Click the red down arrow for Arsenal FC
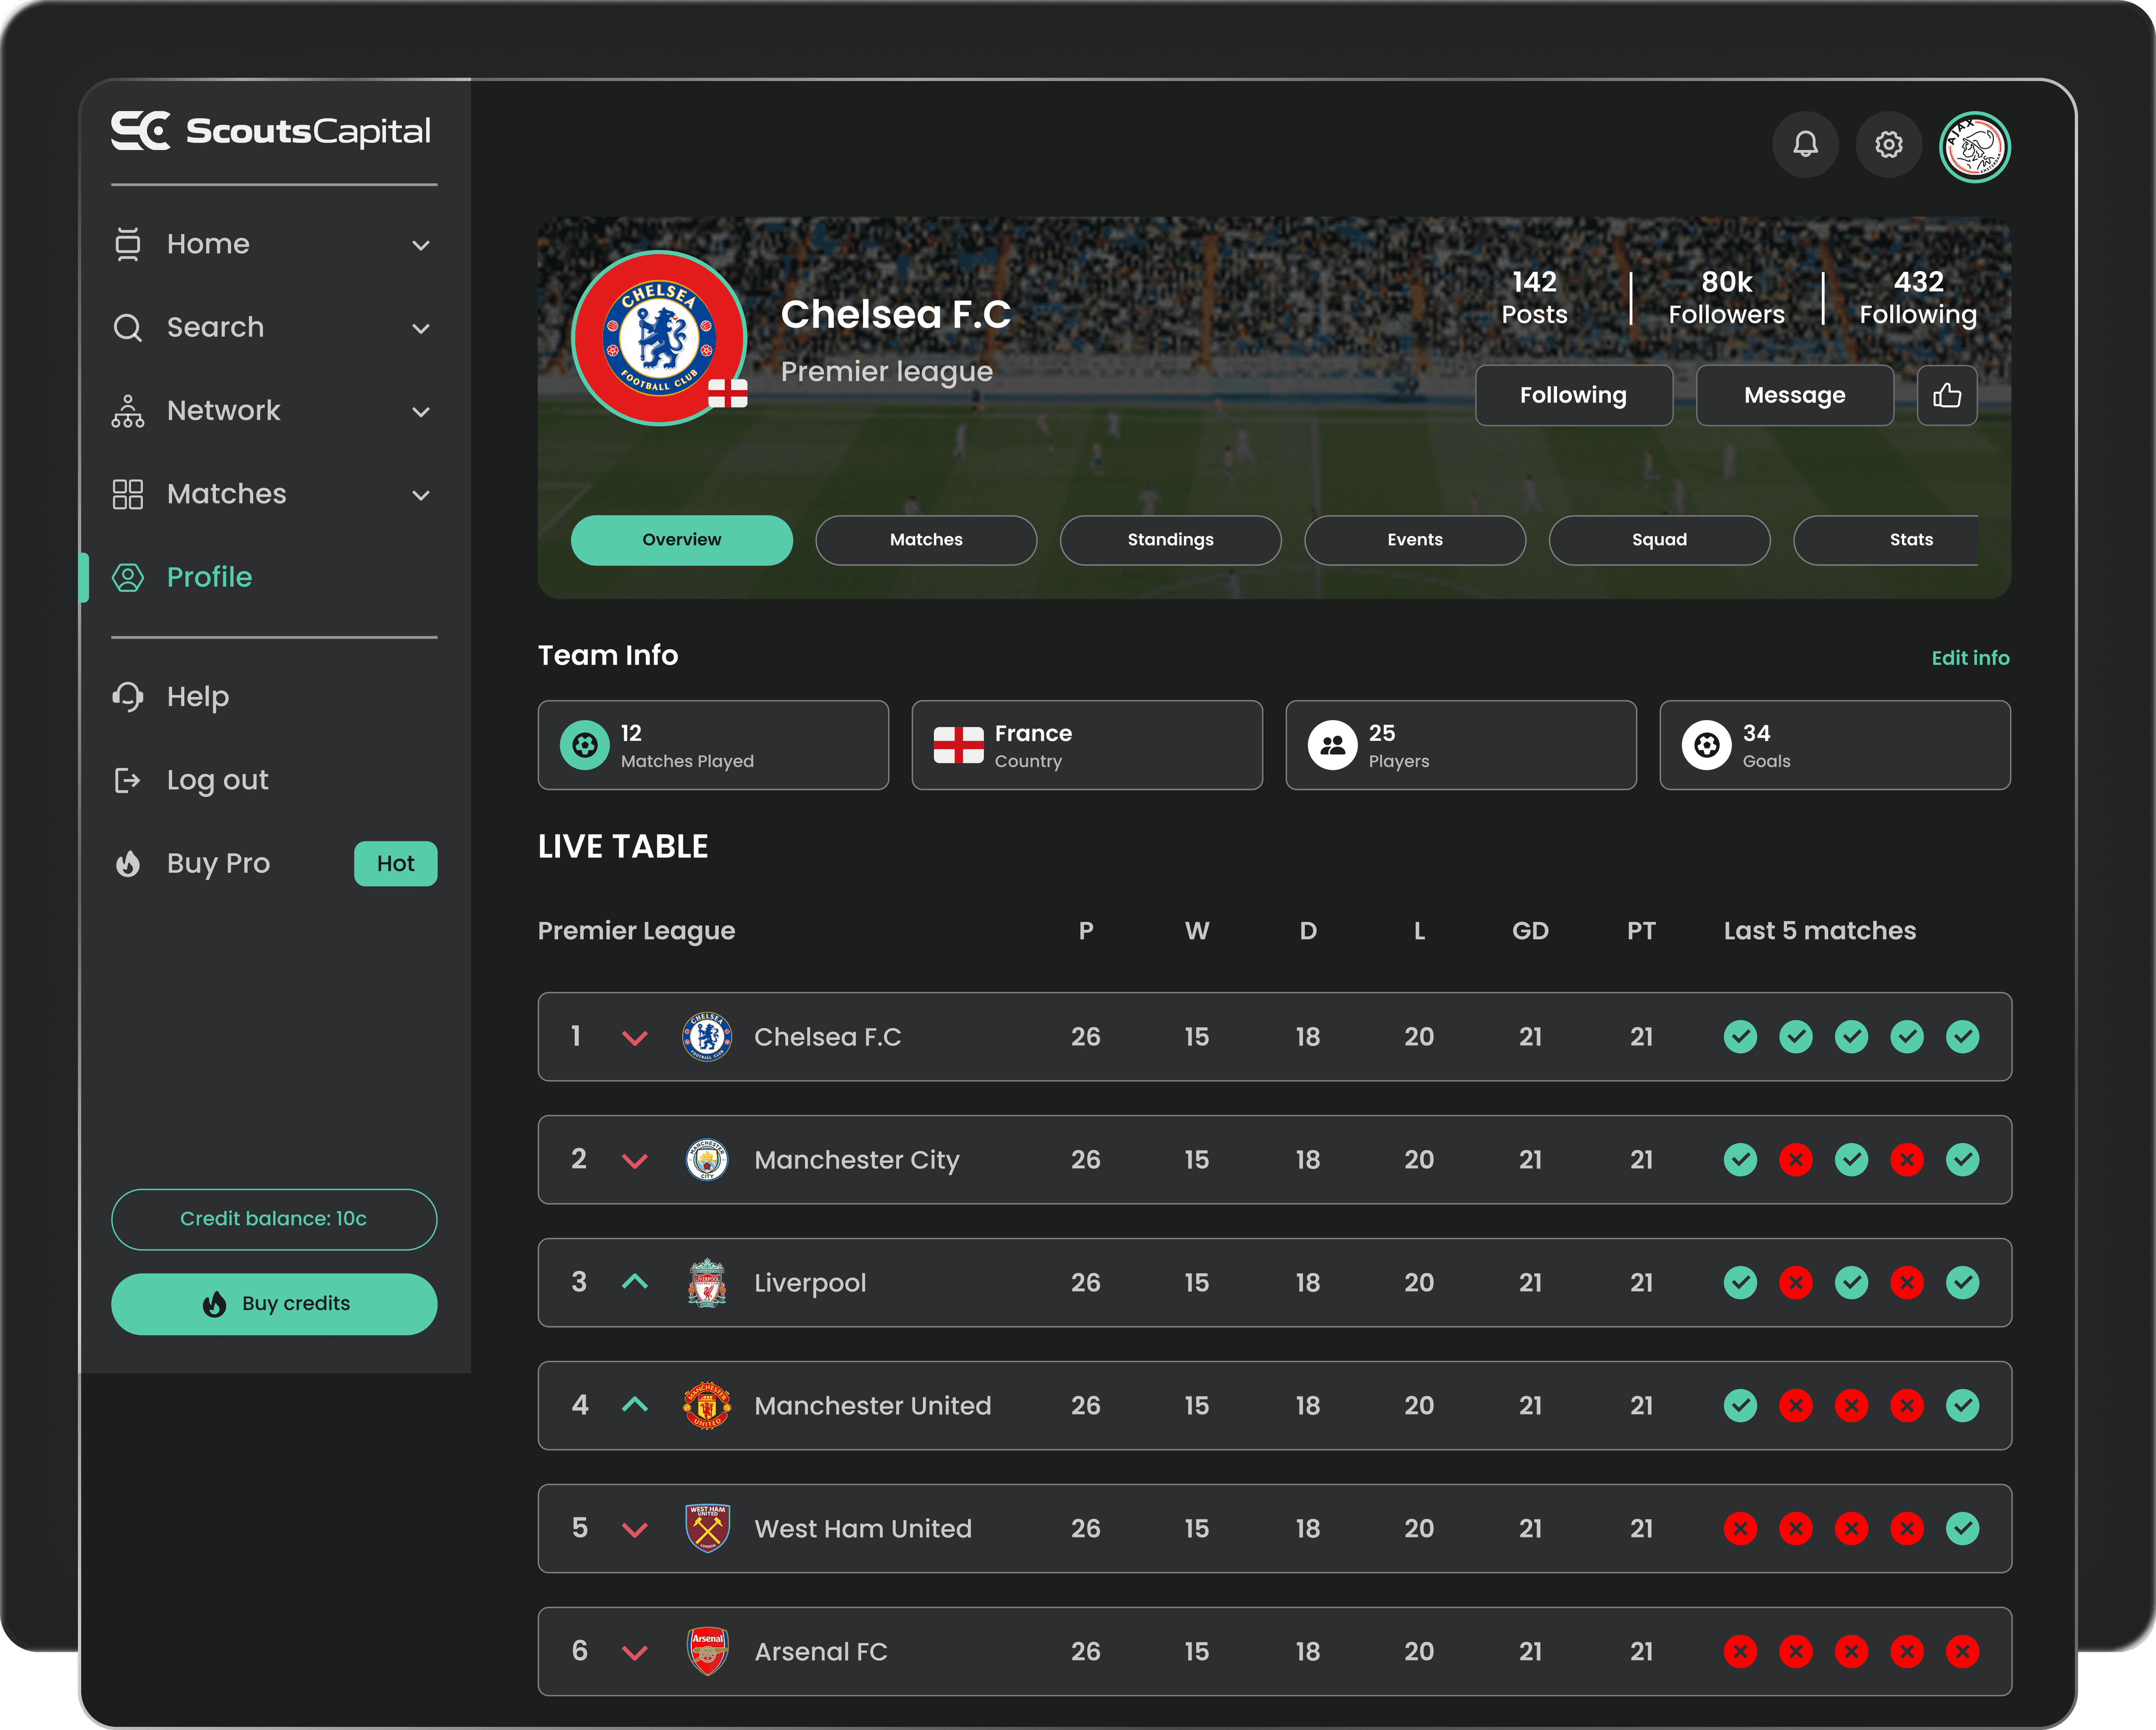This screenshot has width=2156, height=1730. pyautogui.click(x=635, y=1653)
